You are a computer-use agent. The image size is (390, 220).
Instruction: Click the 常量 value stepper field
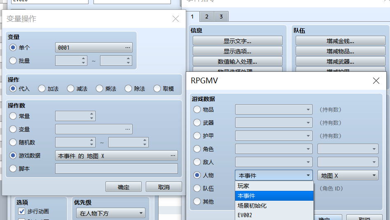(75, 116)
